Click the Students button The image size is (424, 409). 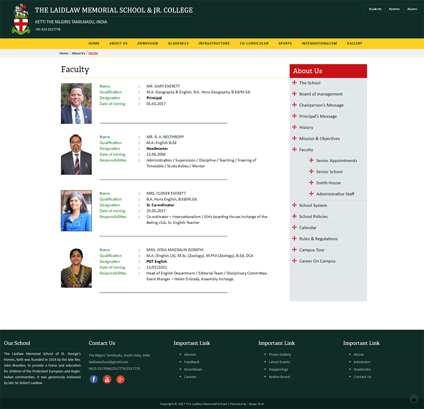tap(375, 9)
